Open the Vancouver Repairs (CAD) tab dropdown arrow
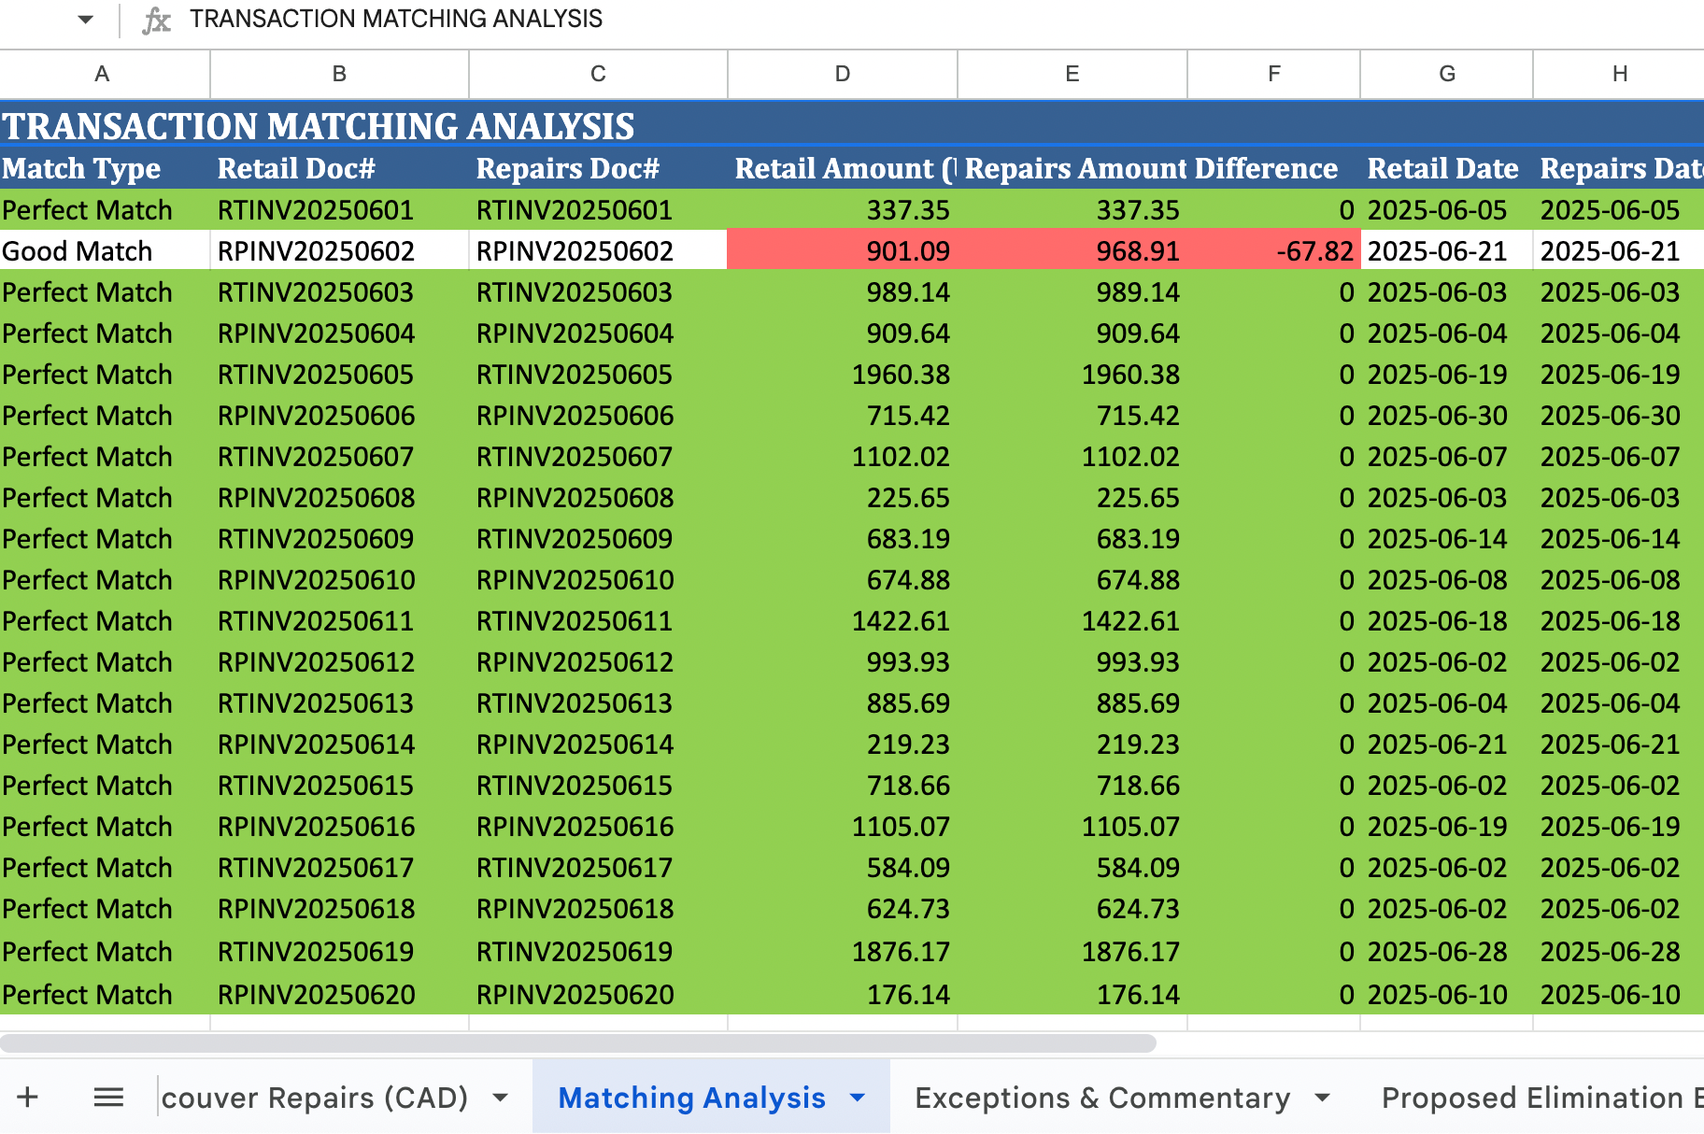This screenshot has height=1134, width=1704. click(x=501, y=1098)
